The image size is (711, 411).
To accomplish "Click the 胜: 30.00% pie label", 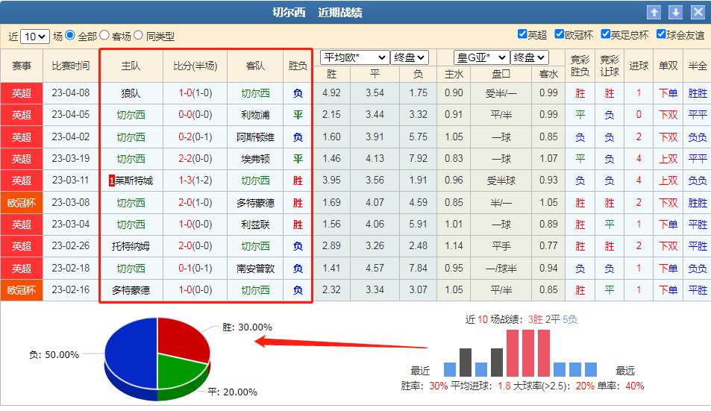I will pos(247,327).
